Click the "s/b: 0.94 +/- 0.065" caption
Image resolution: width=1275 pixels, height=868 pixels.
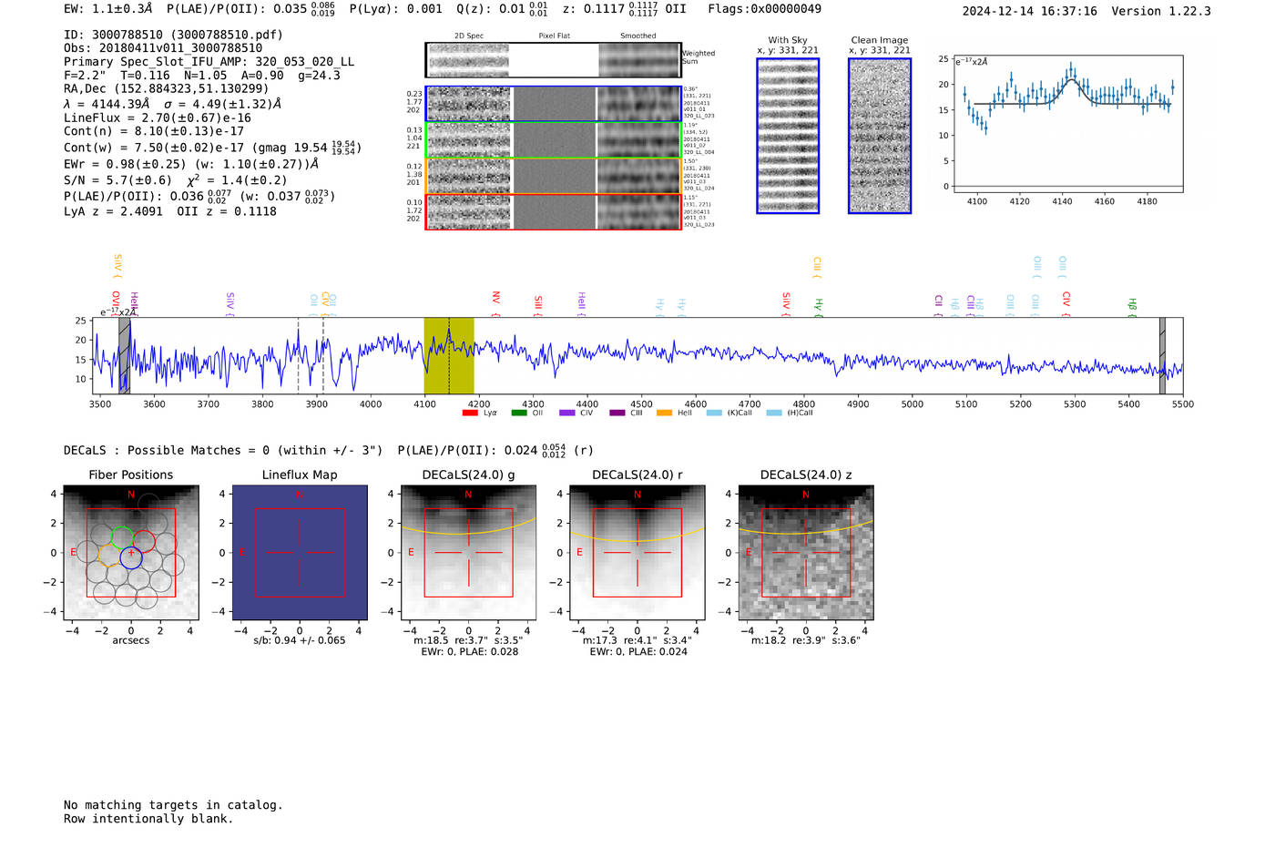[x=300, y=640]
